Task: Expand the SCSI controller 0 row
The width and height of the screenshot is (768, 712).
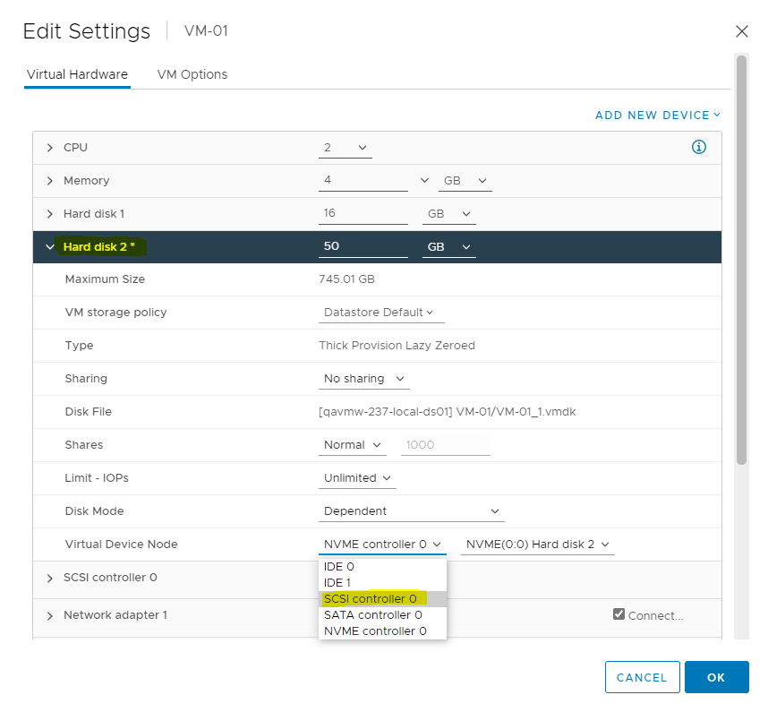Action: (x=49, y=579)
